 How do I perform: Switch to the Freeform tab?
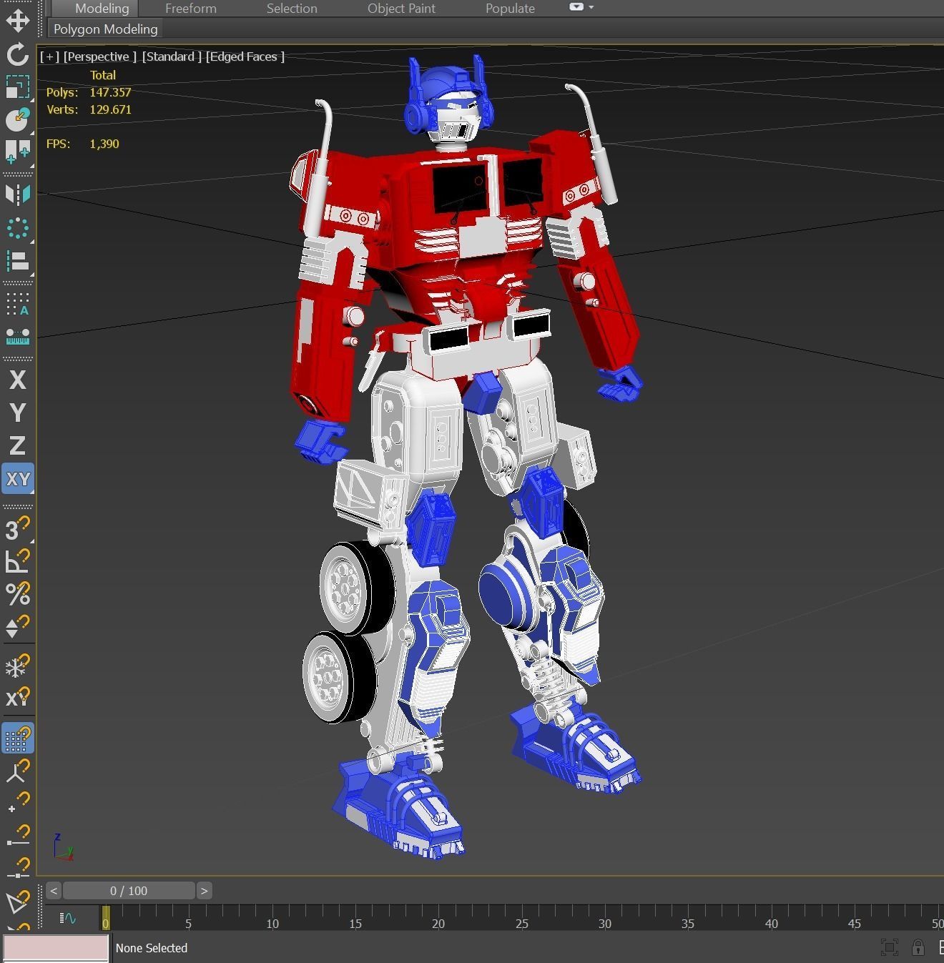(x=190, y=9)
